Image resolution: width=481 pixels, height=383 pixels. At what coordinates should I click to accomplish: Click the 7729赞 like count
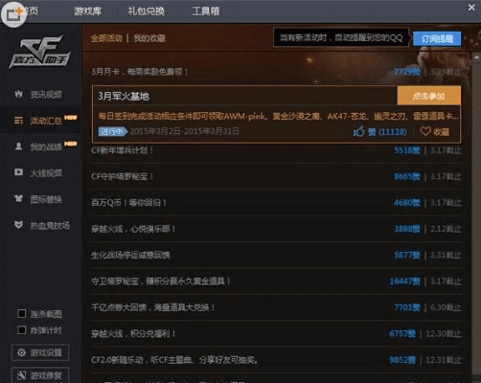(x=406, y=72)
